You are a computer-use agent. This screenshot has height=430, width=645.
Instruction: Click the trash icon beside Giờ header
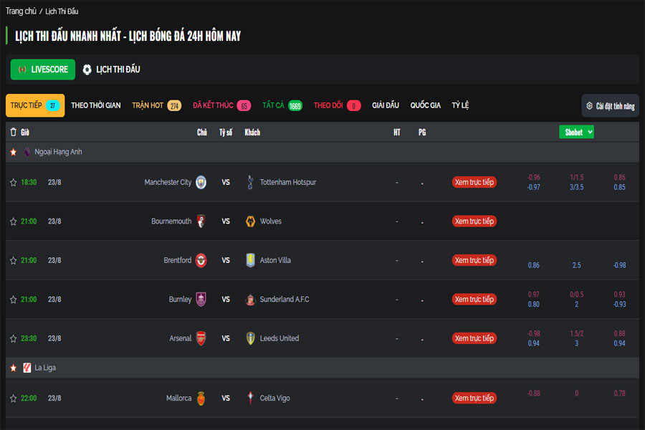coord(13,132)
